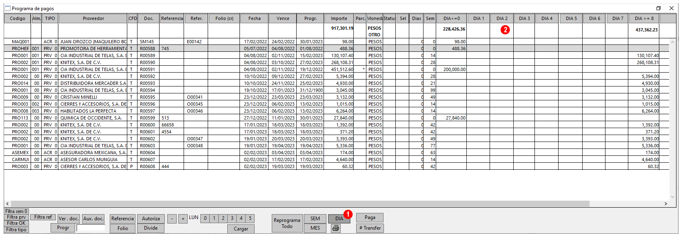Select day number 0 button
The width and height of the screenshot is (683, 237).
(205, 218)
